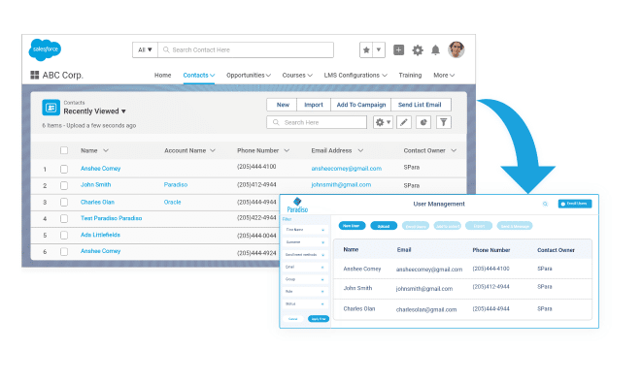Open the app launcher grid icon

[34, 75]
